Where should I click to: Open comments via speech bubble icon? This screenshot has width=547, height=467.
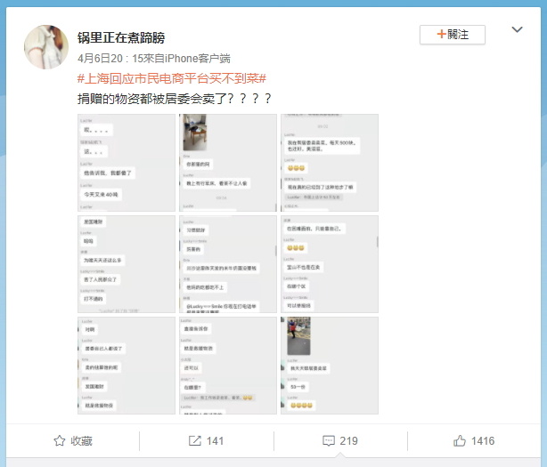(x=329, y=441)
